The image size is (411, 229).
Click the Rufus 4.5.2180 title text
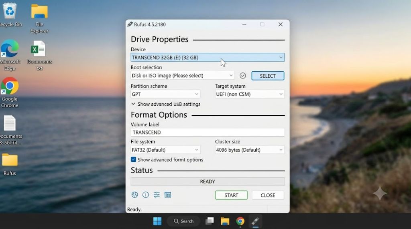(150, 24)
